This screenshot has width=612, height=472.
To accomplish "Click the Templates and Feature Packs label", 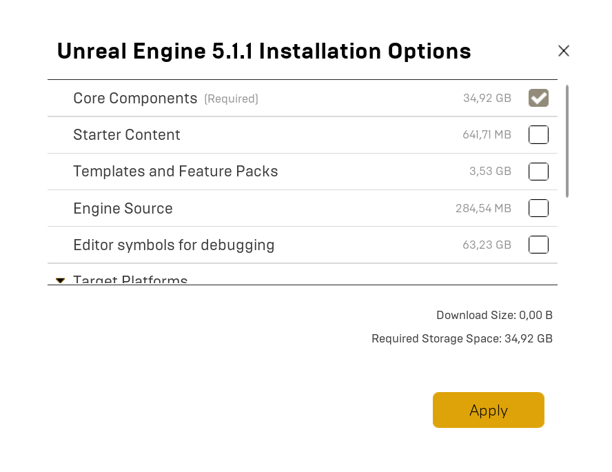I will (x=176, y=172).
